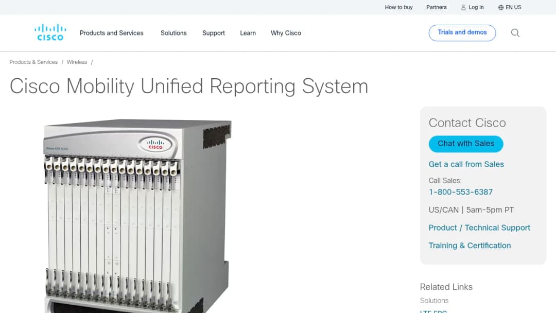Open the search magnifier icon
The image size is (556, 313).
click(515, 33)
